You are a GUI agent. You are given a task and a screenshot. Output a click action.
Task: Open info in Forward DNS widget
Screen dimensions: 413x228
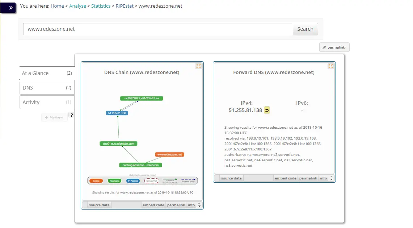tap(324, 178)
